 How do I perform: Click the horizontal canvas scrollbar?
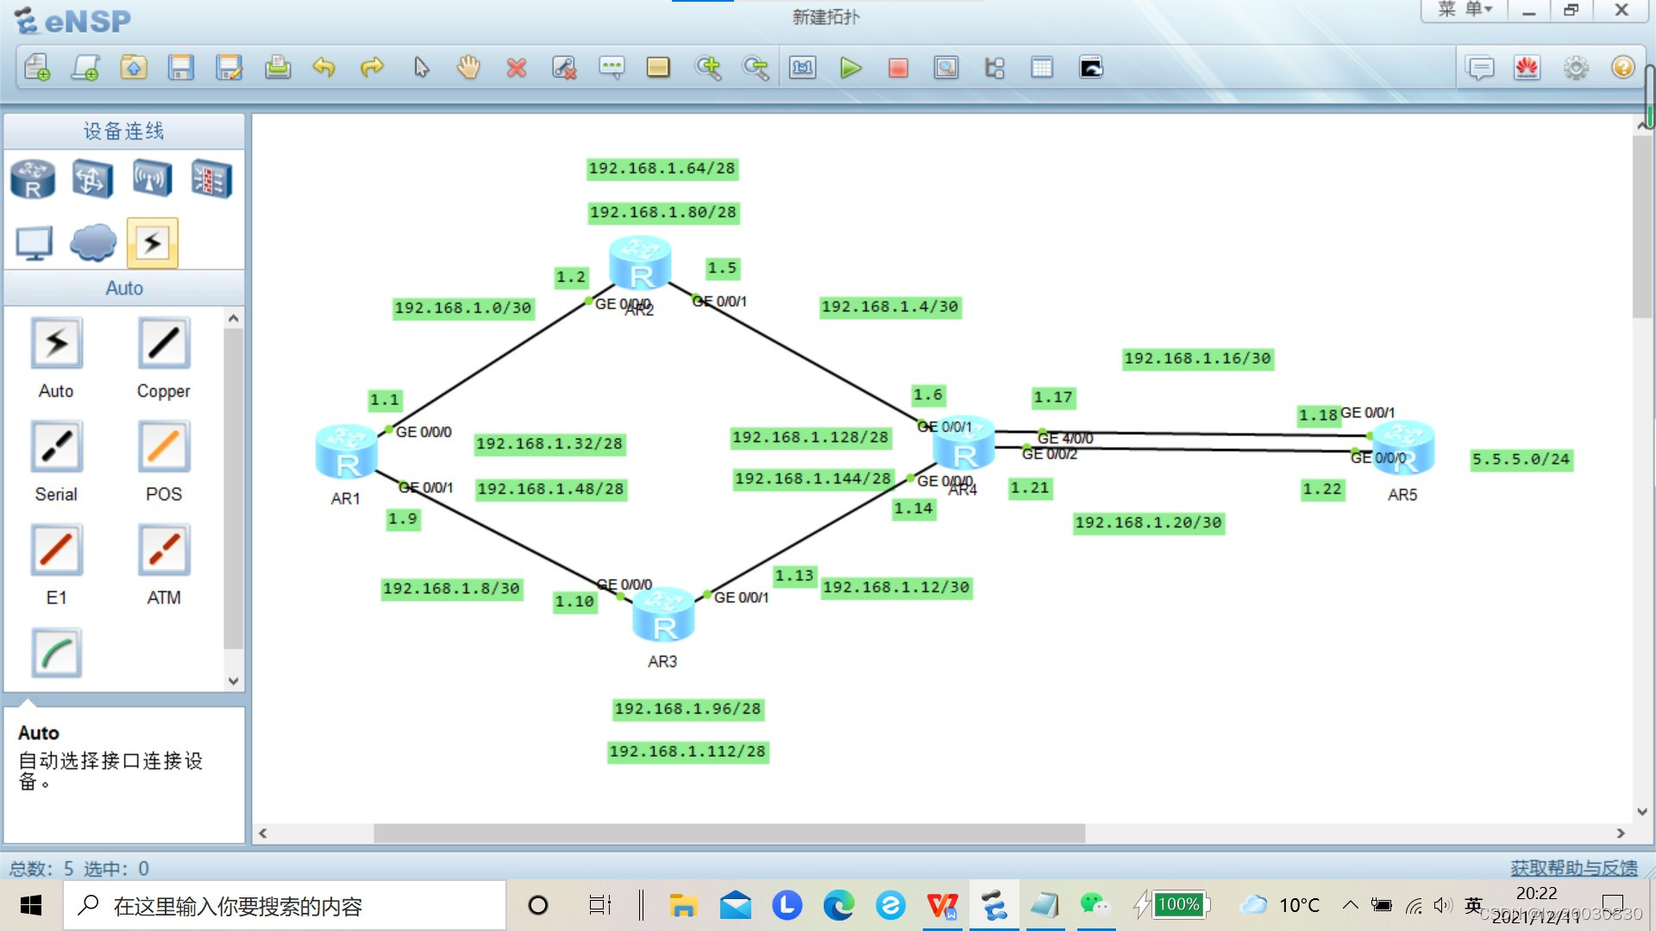click(729, 834)
